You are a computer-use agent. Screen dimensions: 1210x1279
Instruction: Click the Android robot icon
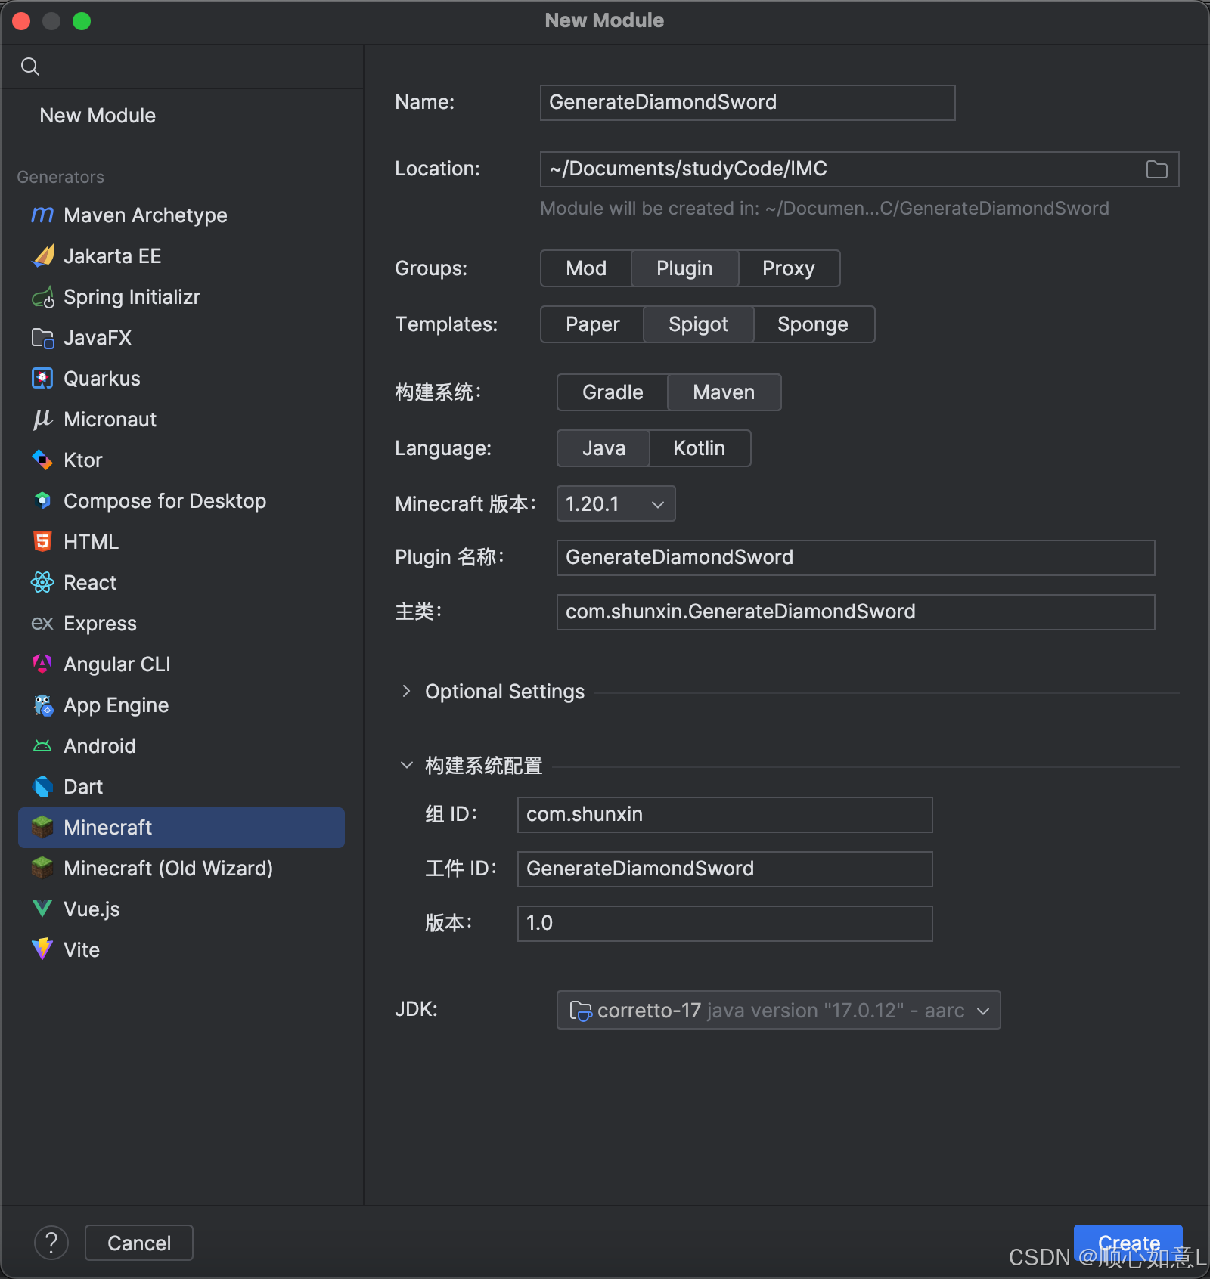pyautogui.click(x=42, y=746)
